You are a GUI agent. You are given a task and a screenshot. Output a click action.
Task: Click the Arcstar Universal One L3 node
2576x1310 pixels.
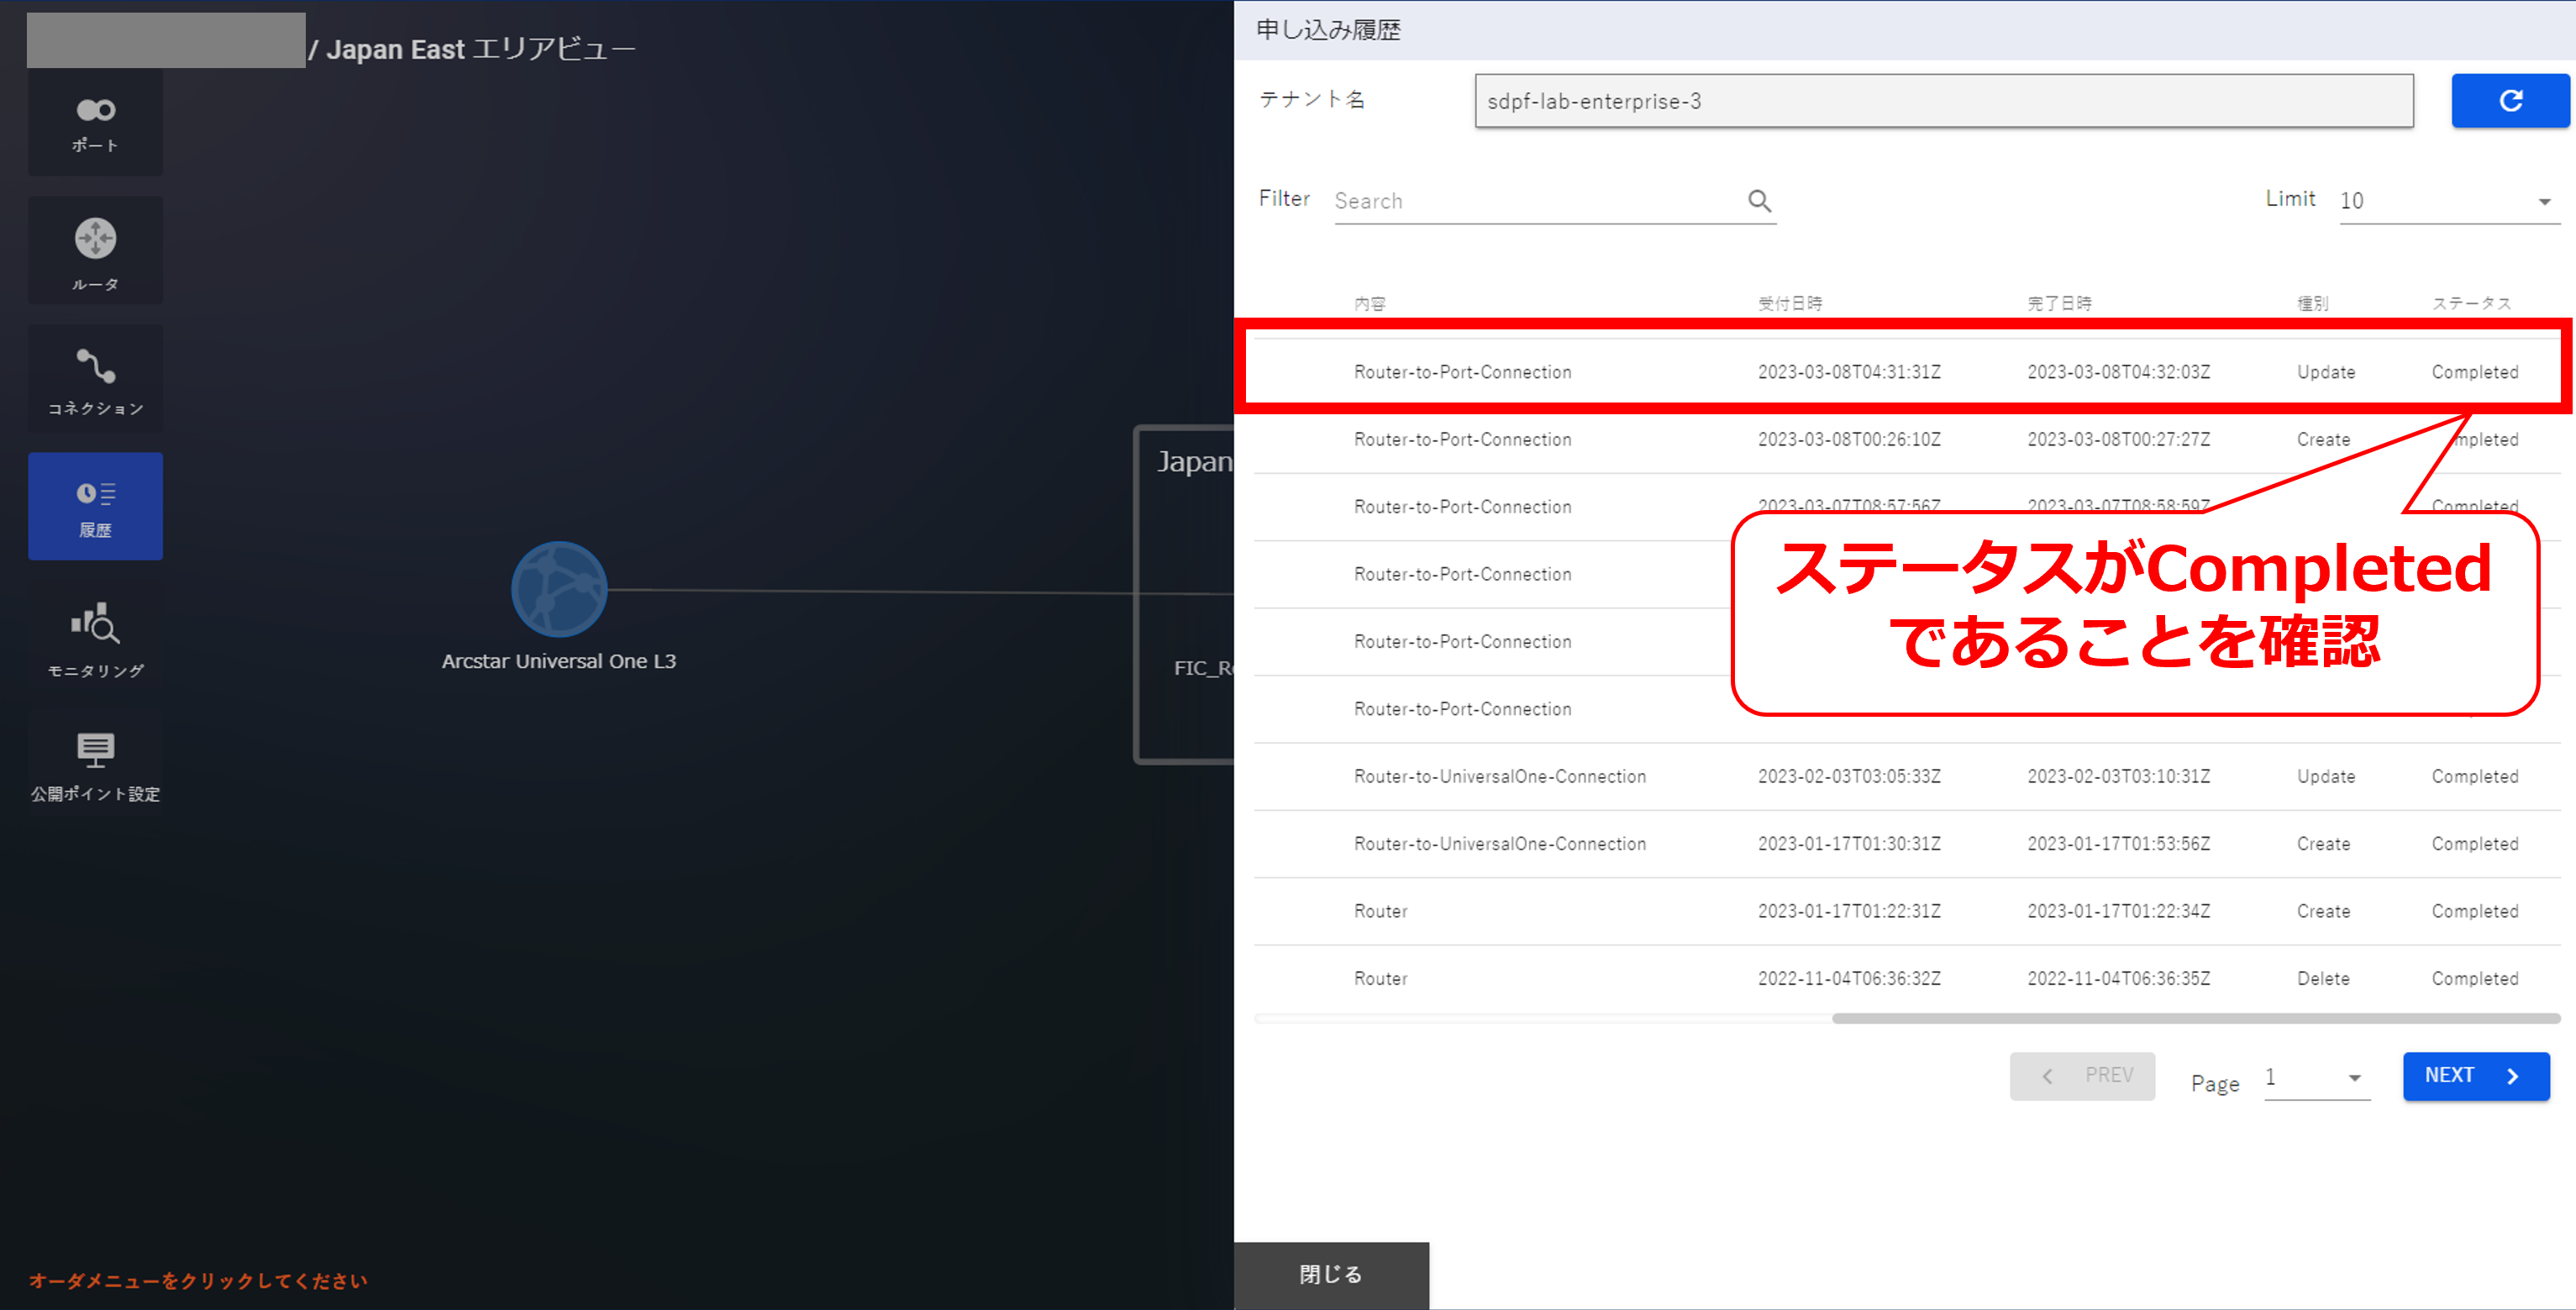559,590
